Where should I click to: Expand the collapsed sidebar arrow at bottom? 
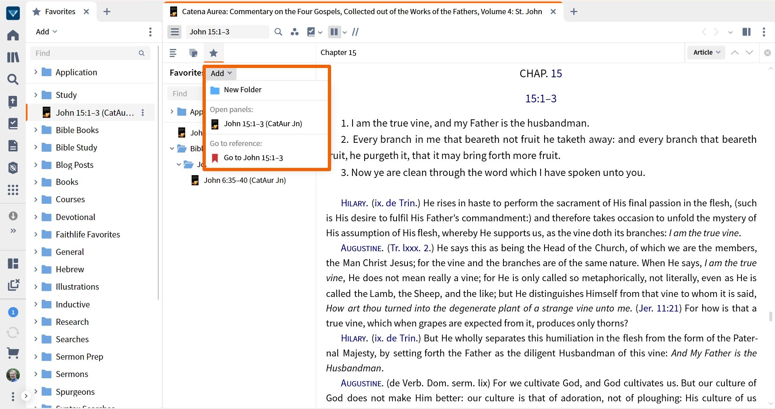pos(25,396)
